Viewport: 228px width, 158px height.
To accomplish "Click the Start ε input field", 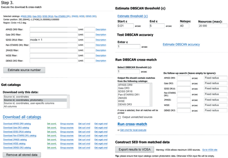I will click(125, 26).
